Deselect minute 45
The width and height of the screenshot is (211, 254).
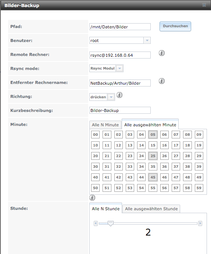tap(153, 177)
